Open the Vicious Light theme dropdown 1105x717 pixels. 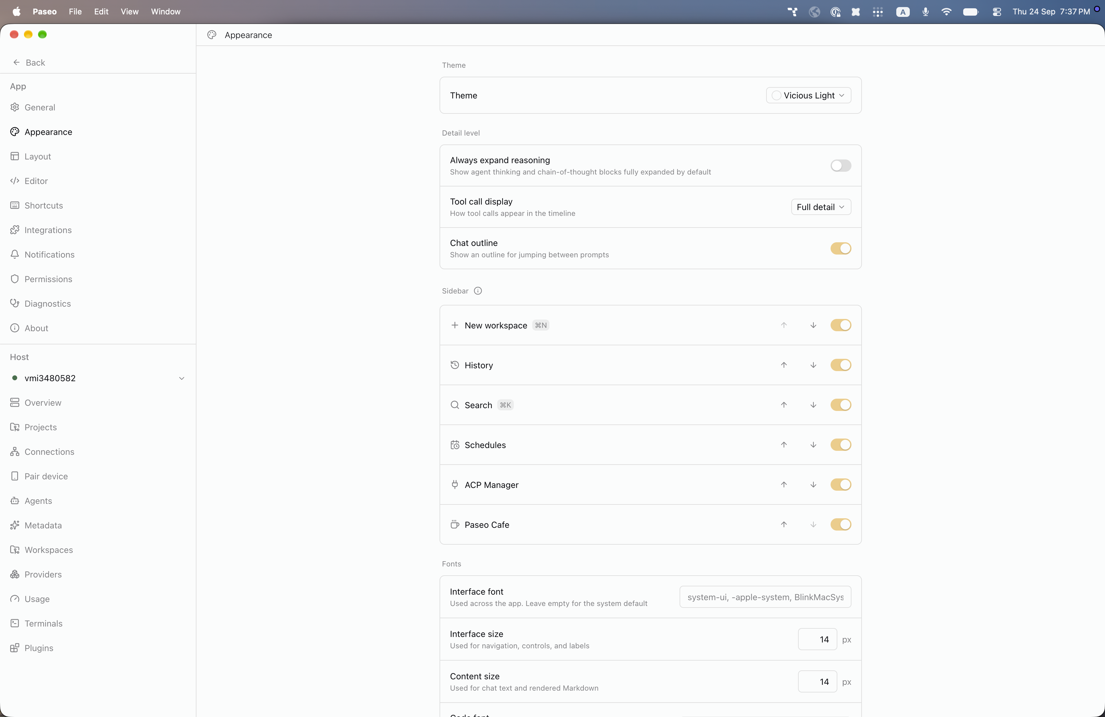click(x=808, y=96)
